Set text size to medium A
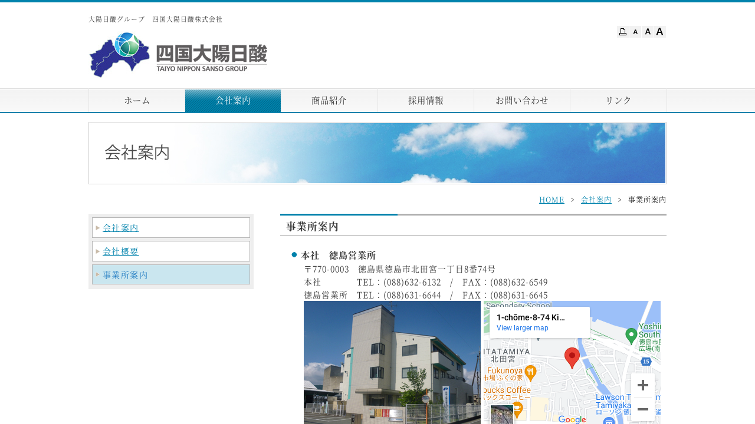755x424 pixels. [x=648, y=32]
